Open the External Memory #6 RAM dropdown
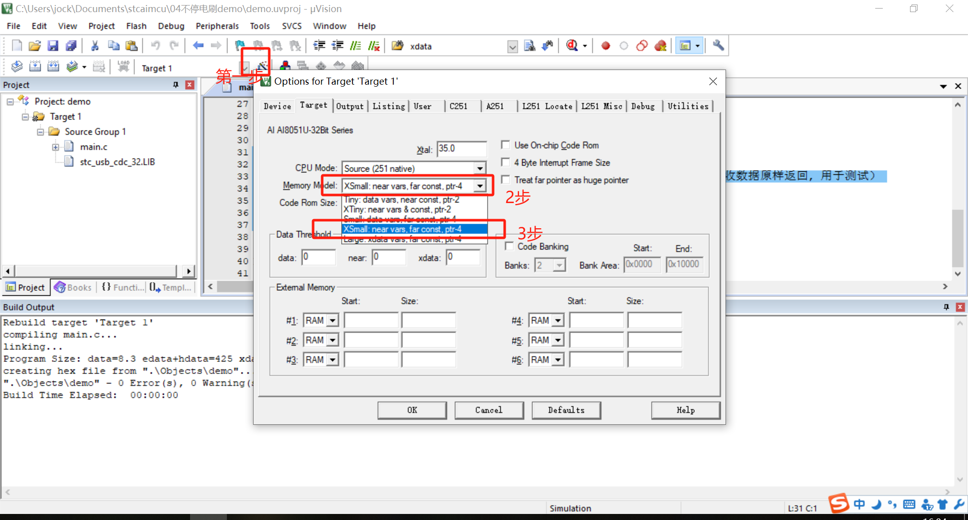This screenshot has height=520, width=968. point(558,360)
